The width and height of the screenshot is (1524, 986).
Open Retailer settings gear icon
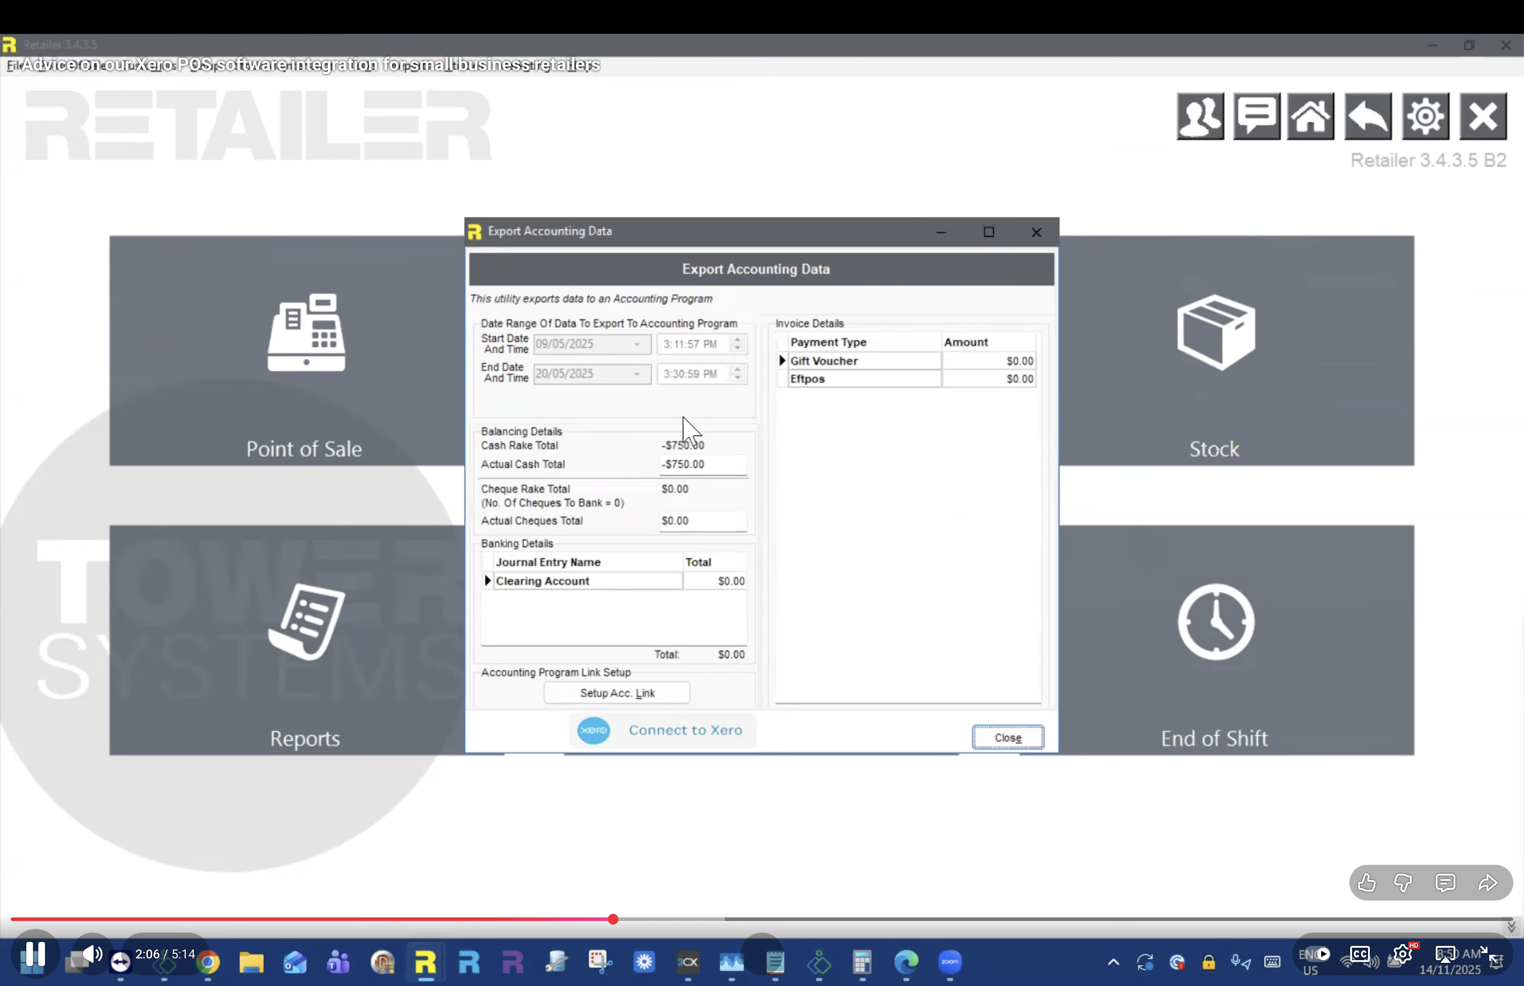pyautogui.click(x=1426, y=116)
